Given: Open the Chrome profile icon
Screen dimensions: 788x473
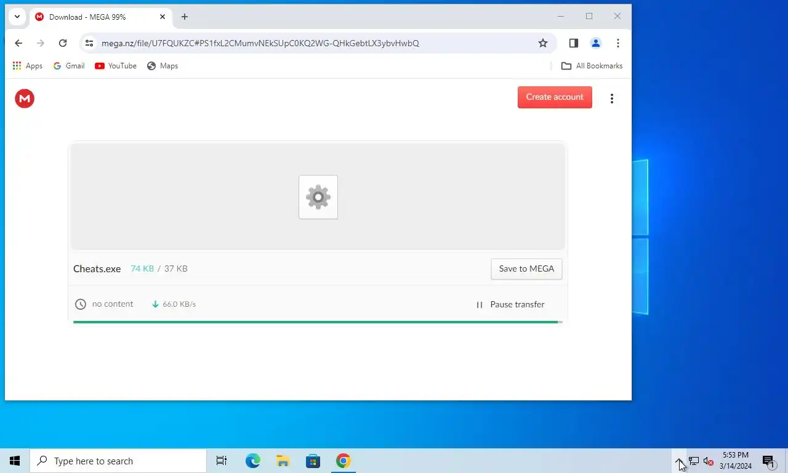Looking at the screenshot, I should pos(595,43).
